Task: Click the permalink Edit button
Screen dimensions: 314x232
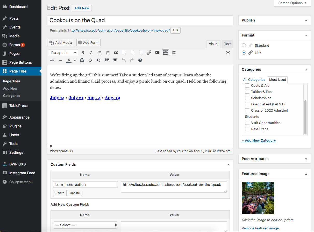Action: click(175, 30)
